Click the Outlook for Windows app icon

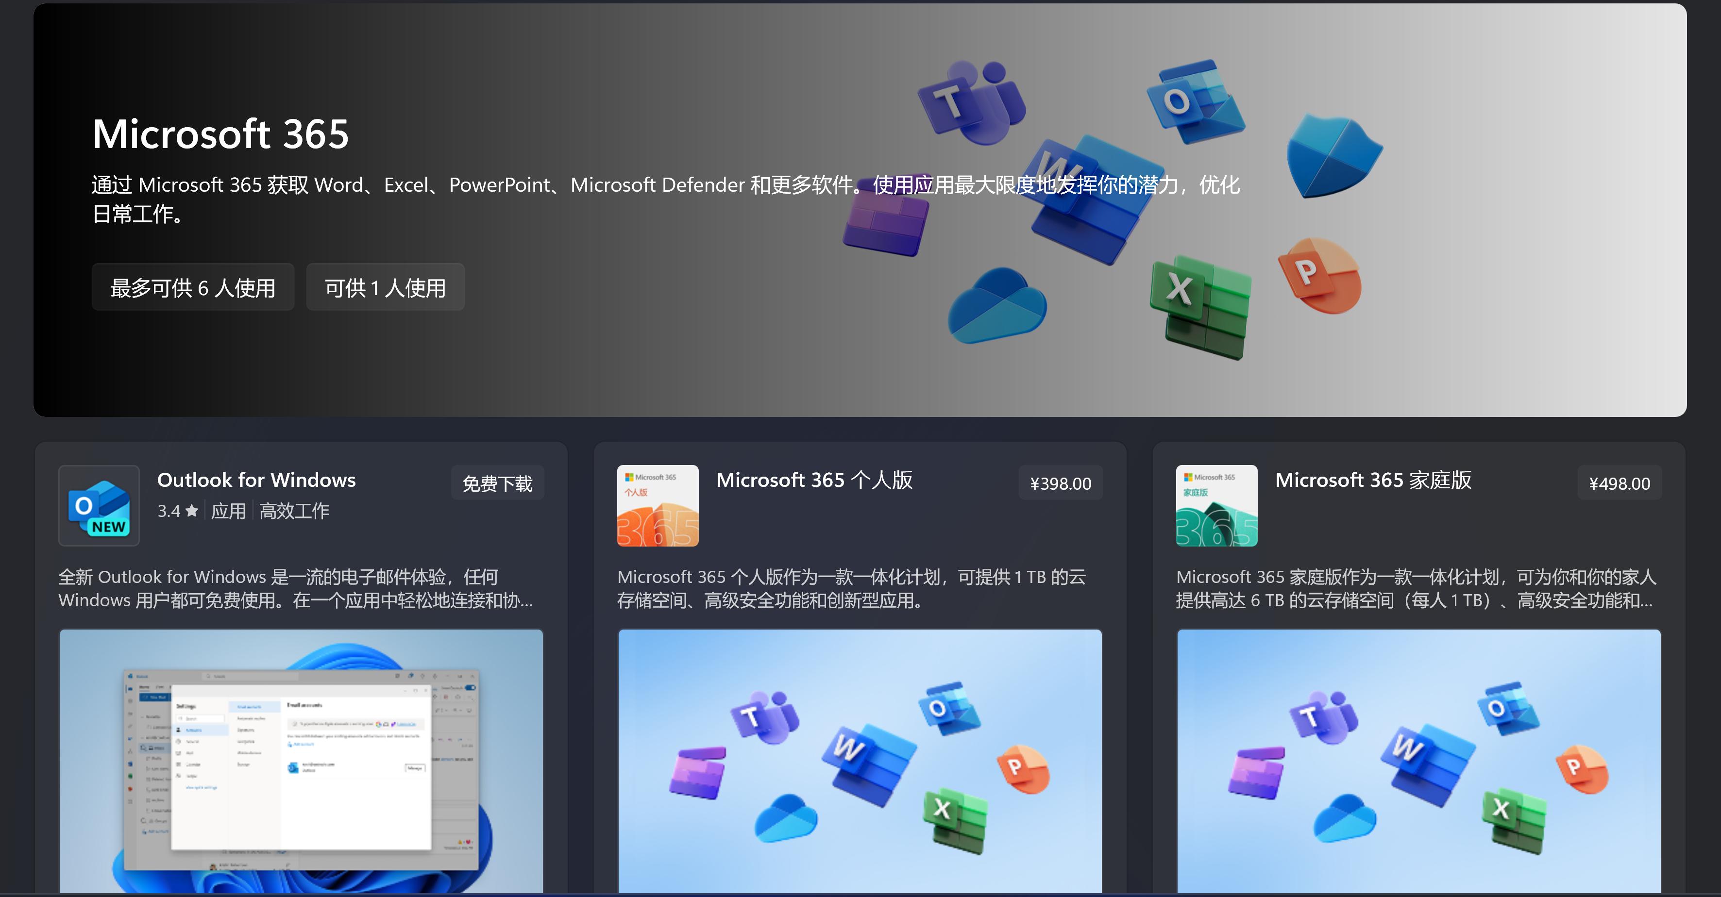[x=99, y=506]
